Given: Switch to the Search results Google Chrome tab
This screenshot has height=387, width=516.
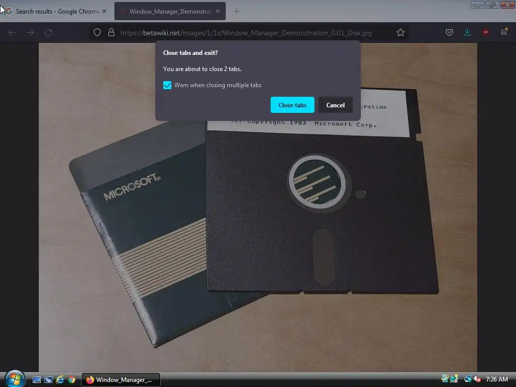Looking at the screenshot, I should click(56, 11).
